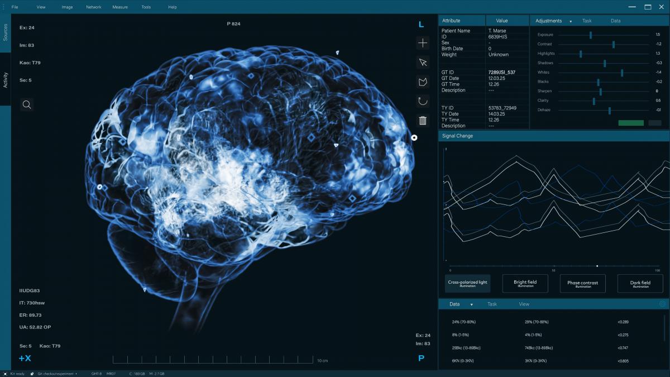The image size is (670, 377).
Task: Expand the Adjustments dropdown arrow
Action: point(571,21)
